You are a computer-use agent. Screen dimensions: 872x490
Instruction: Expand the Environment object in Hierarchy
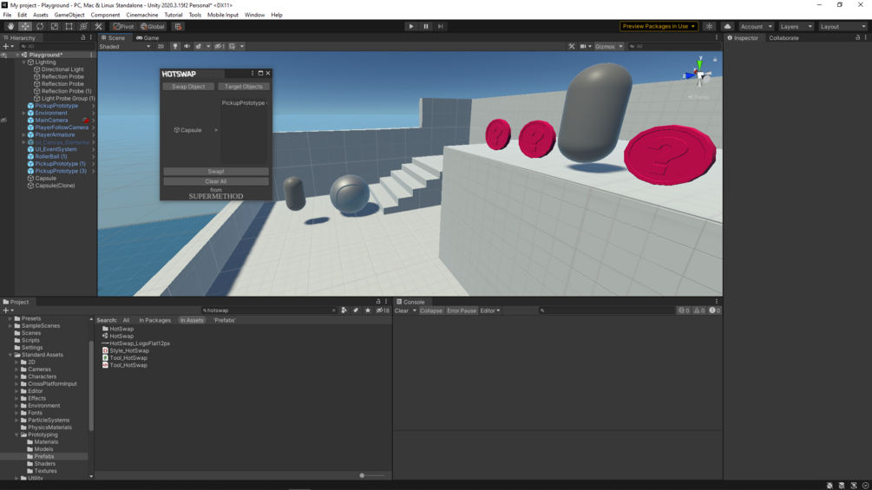pos(24,113)
